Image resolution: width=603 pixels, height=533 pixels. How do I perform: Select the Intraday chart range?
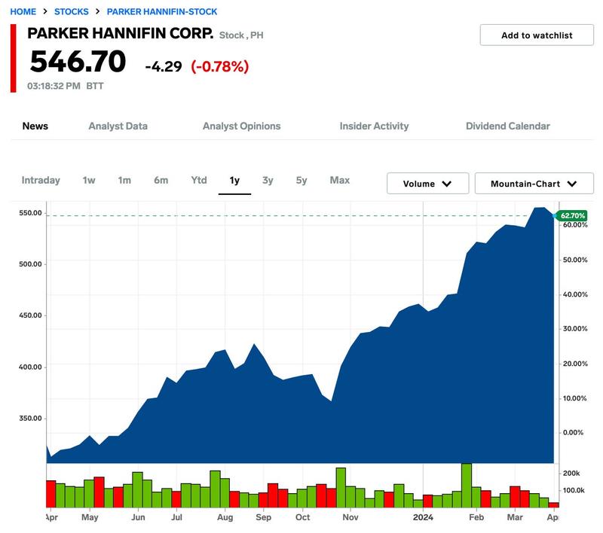pyautogui.click(x=41, y=180)
